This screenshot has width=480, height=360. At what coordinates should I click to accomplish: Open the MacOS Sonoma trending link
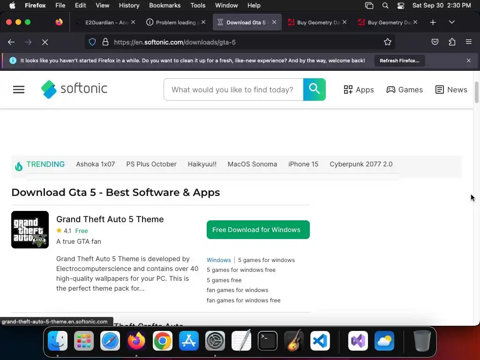252,164
